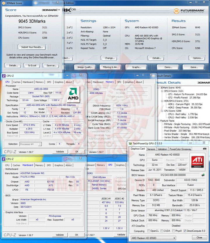The image size is (210, 243).
Task: Open Graphs in 3DMark06
Action: click(136, 67)
